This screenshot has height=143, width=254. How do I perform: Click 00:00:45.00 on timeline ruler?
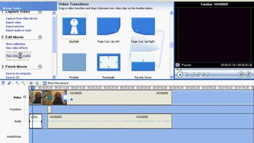point(176,88)
